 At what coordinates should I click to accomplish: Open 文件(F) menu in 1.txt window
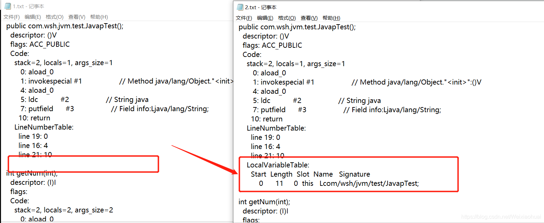pyautogui.click(x=12, y=17)
